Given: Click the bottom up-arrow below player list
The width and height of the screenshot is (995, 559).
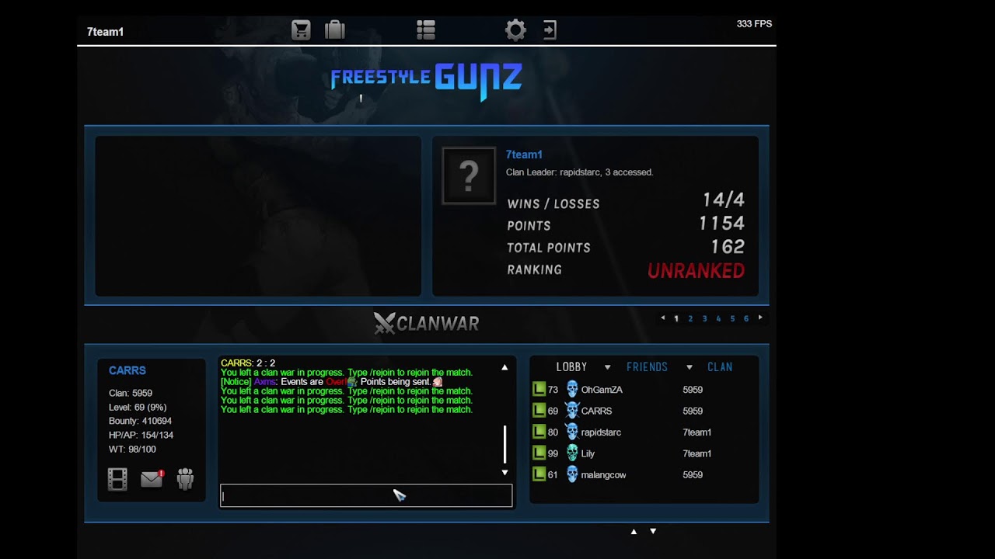Looking at the screenshot, I should pos(634,532).
